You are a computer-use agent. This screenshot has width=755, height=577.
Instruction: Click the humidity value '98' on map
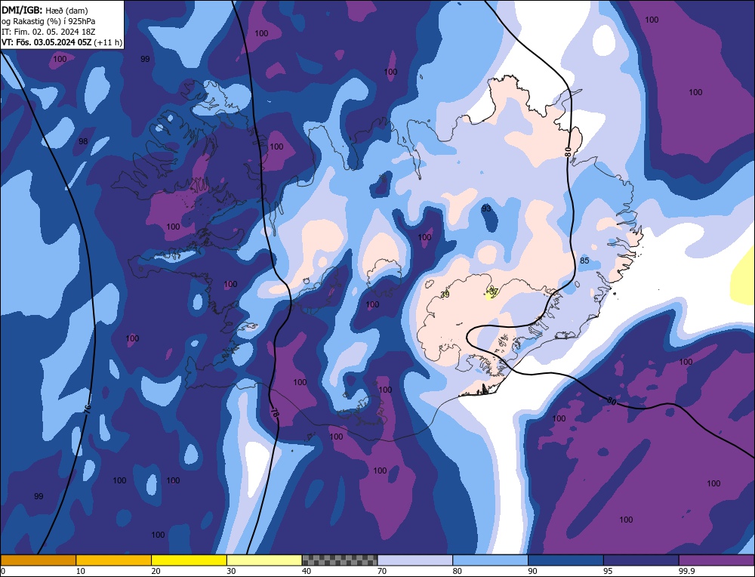click(83, 141)
